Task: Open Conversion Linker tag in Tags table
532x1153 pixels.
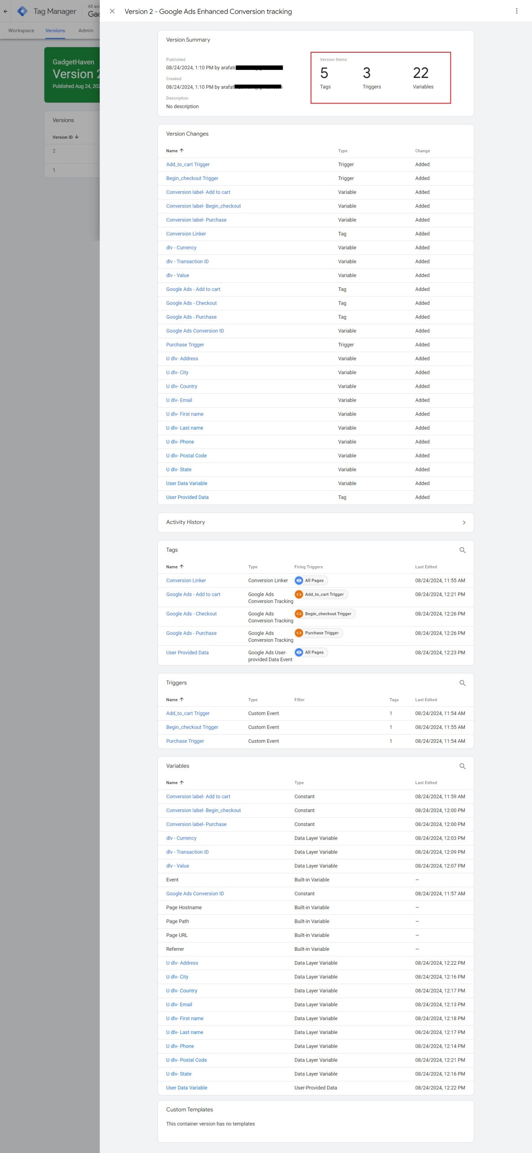Action: coord(186,581)
